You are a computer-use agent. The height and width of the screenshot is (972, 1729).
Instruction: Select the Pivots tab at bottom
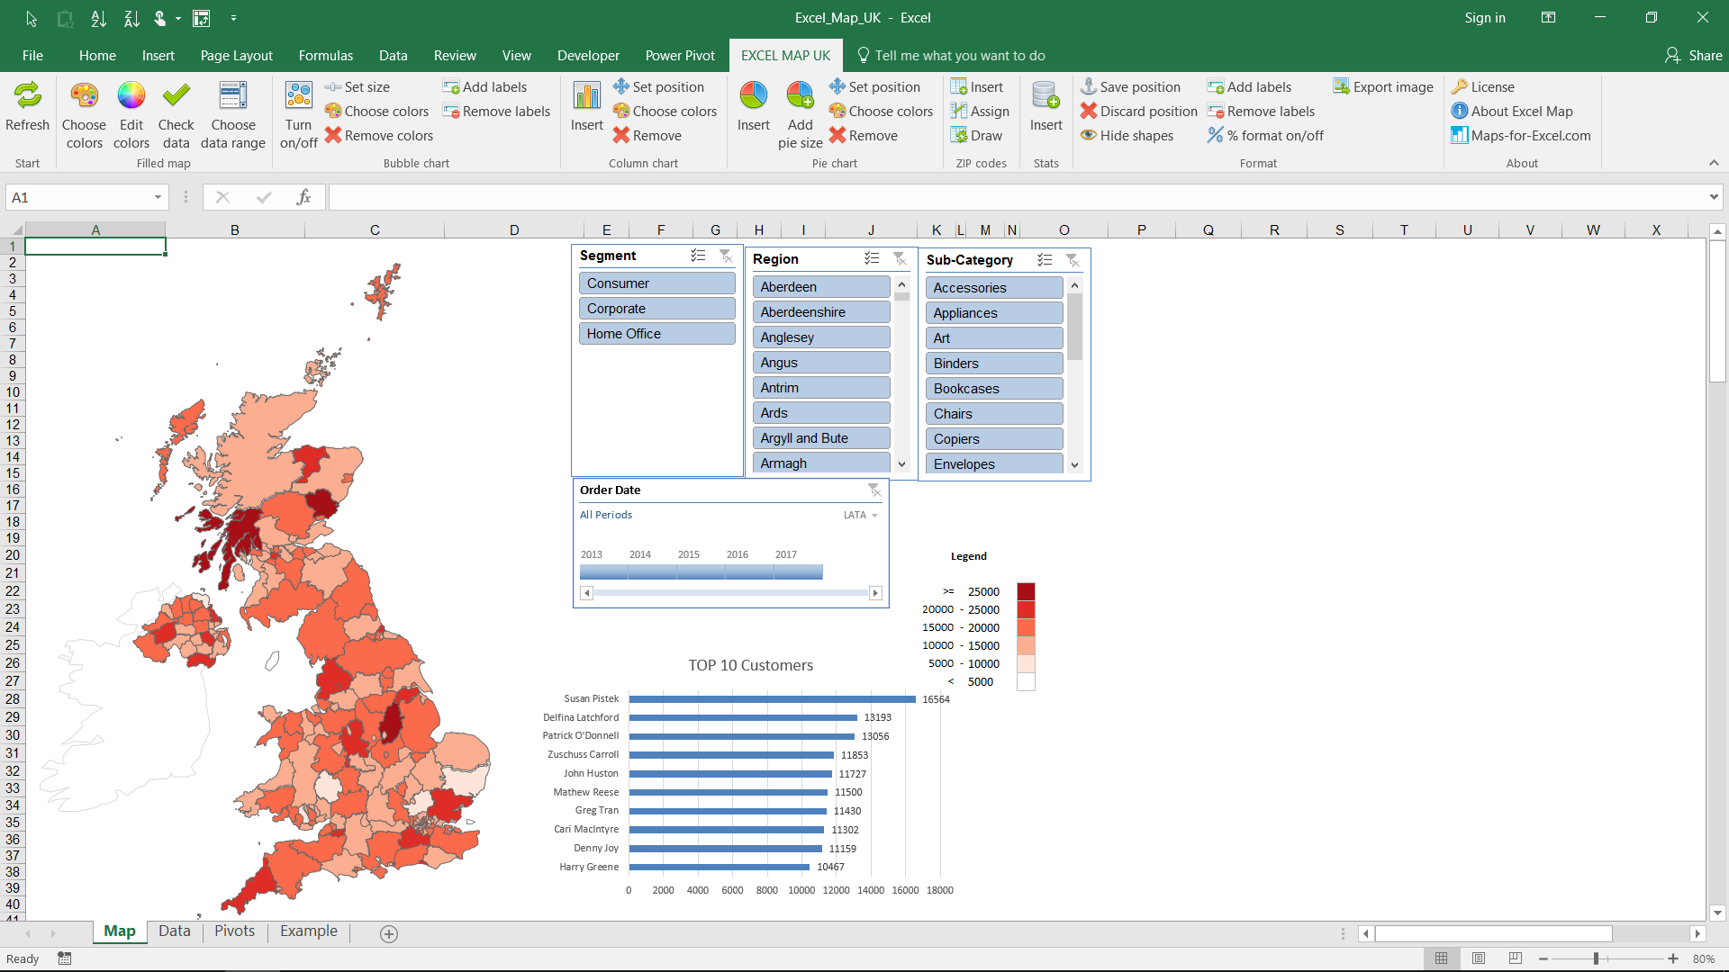pos(235,931)
